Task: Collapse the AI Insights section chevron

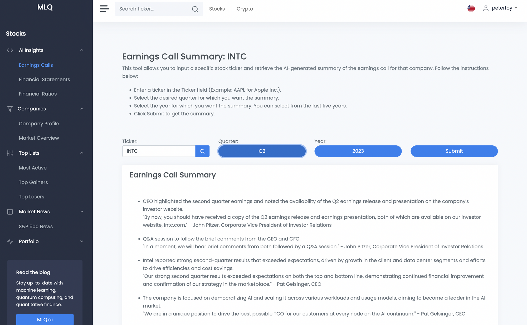Action: point(82,50)
